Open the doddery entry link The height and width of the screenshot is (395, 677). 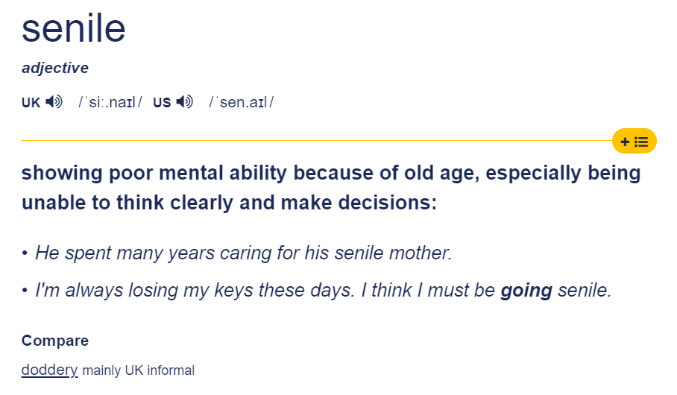click(50, 370)
